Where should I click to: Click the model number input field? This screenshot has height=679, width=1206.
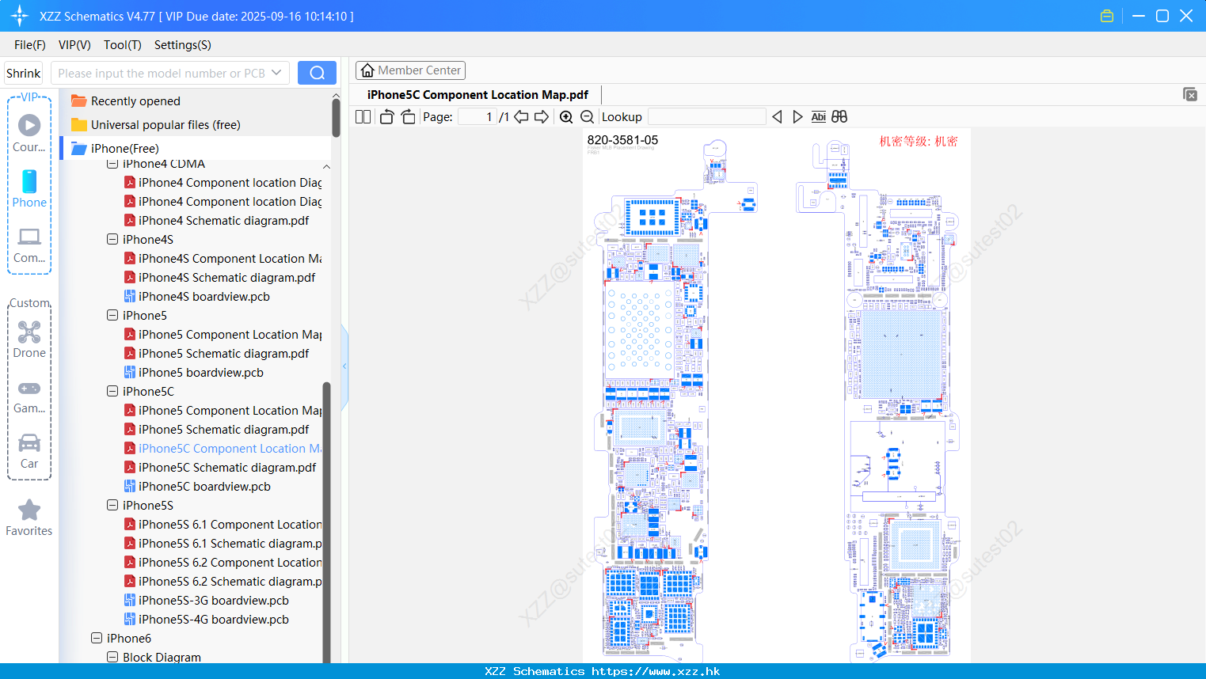(x=162, y=73)
